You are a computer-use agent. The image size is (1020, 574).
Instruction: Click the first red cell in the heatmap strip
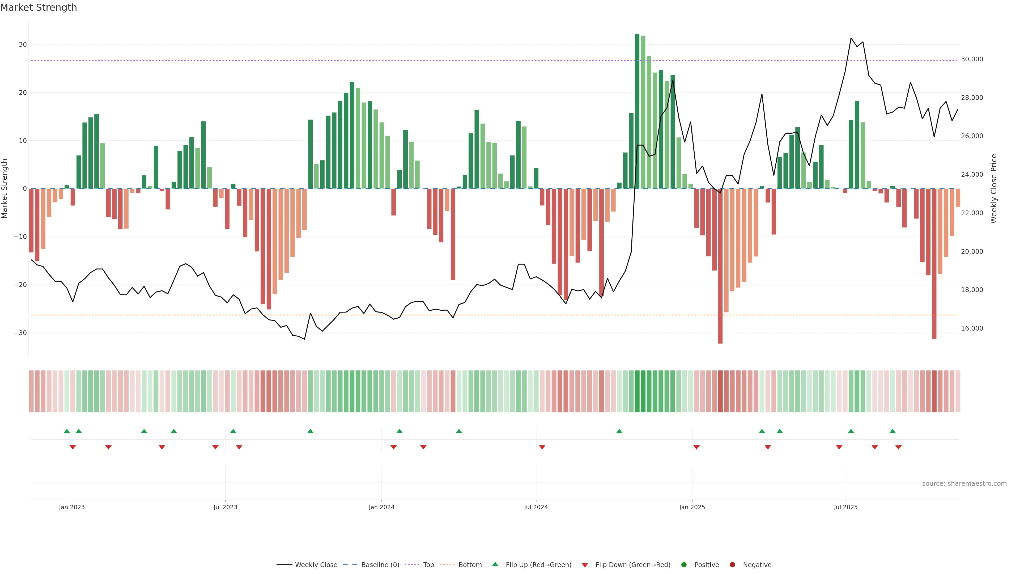tap(31, 391)
